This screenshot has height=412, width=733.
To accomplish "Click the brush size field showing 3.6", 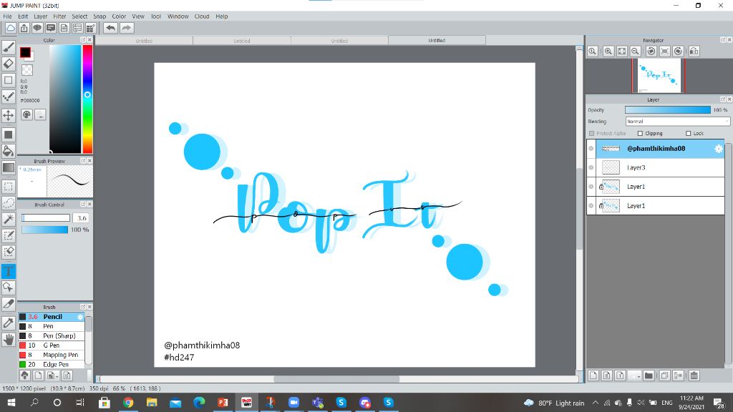I will (x=82, y=218).
